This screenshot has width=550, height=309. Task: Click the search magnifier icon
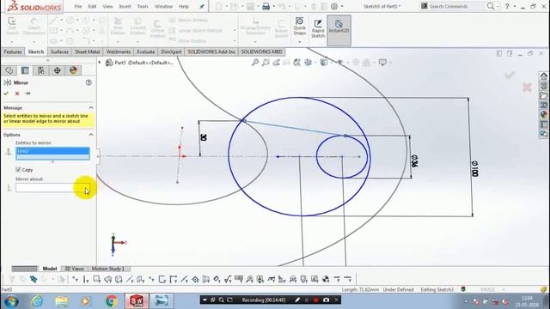point(491,6)
